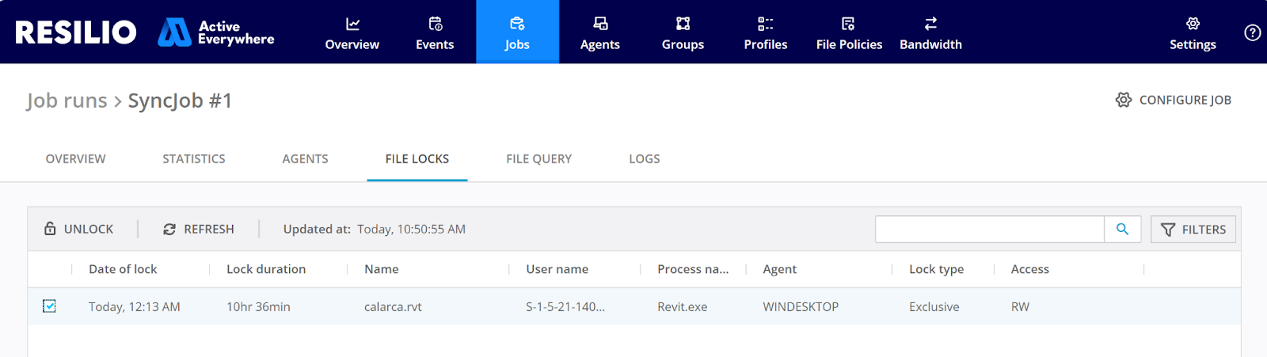Sort by Lock duration column header

tap(266, 269)
